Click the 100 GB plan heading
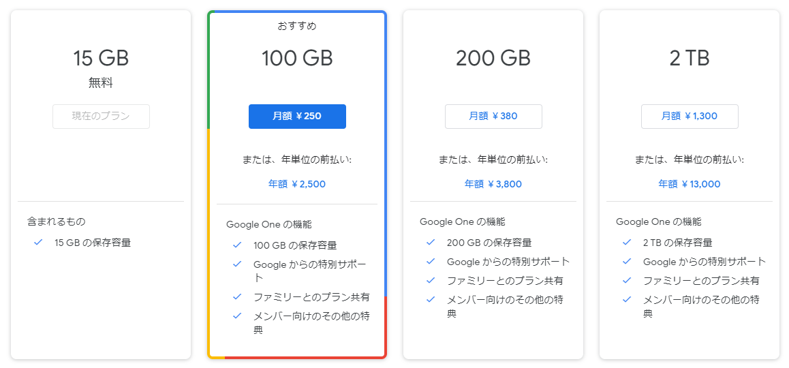Screen dimensions: 789x368 click(297, 59)
